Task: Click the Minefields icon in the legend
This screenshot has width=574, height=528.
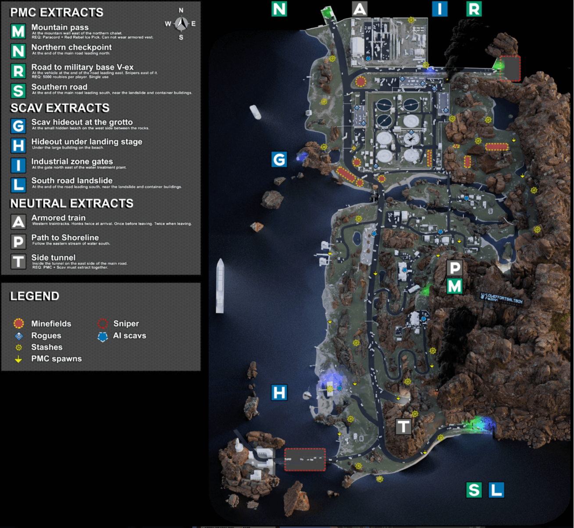Action: tap(18, 324)
